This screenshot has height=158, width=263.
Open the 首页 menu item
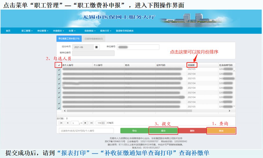pyautogui.click(x=8, y=31)
